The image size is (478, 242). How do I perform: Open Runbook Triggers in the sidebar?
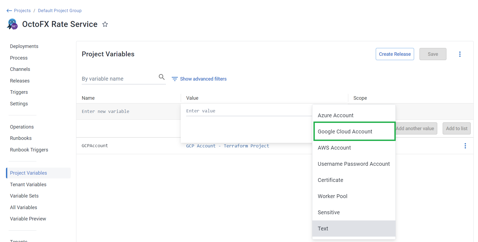pyautogui.click(x=29, y=150)
